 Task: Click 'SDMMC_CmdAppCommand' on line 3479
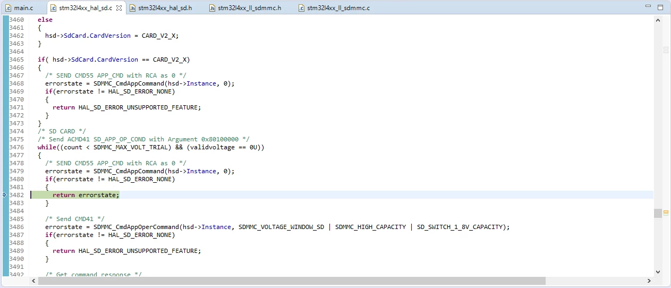tap(129, 171)
